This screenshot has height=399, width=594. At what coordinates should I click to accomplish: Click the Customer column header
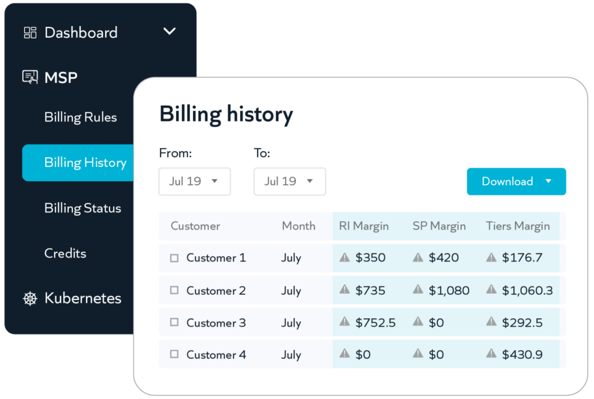pos(195,226)
